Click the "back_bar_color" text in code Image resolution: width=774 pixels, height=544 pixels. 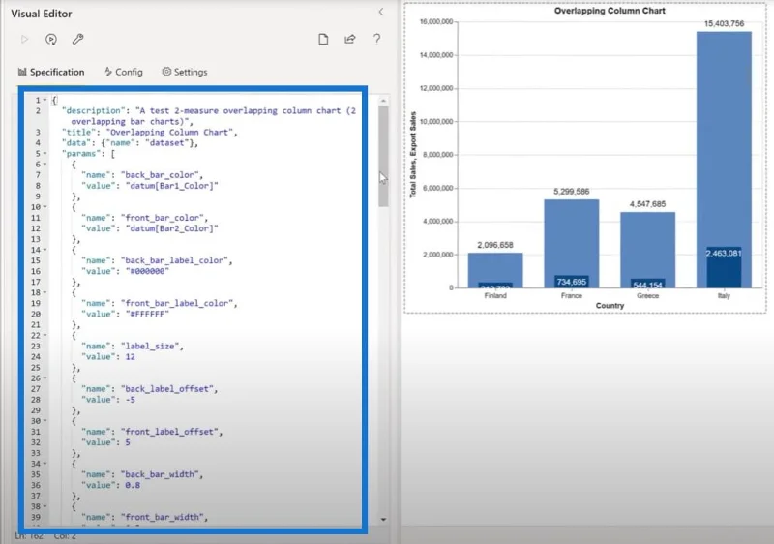pyautogui.click(x=160, y=175)
